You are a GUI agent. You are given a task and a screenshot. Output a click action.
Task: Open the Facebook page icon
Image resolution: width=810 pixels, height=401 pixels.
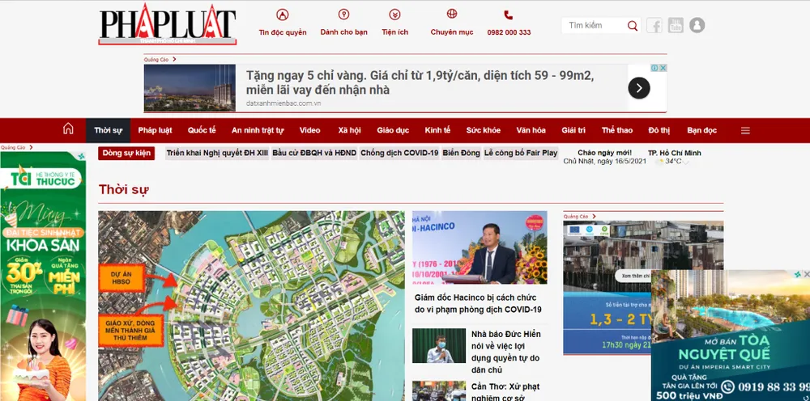[654, 26]
